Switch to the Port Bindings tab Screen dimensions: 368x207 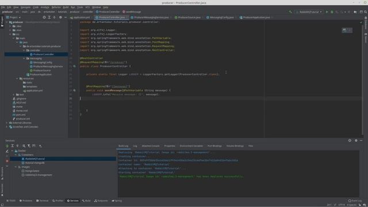(214, 146)
